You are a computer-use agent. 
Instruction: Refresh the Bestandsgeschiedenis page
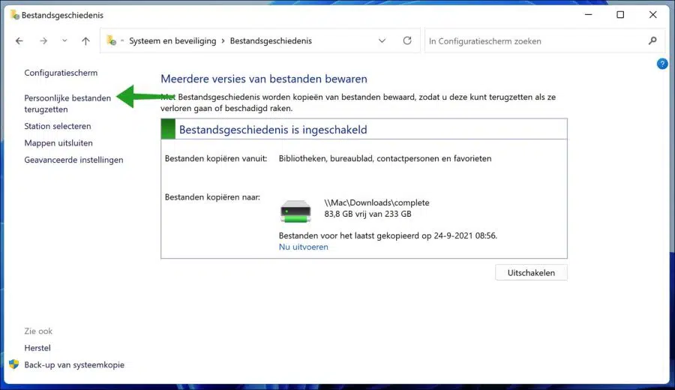tap(407, 40)
